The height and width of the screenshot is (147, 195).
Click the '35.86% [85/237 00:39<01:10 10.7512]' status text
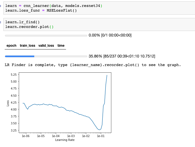coord(122,56)
